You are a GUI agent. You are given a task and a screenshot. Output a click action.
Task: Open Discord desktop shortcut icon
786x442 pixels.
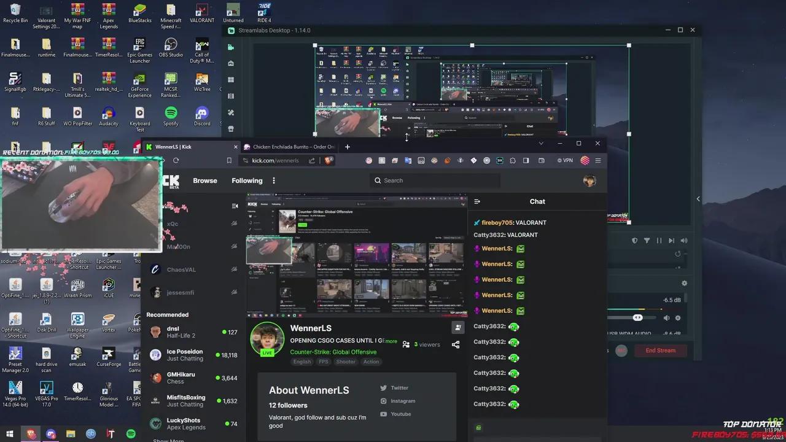(x=202, y=115)
